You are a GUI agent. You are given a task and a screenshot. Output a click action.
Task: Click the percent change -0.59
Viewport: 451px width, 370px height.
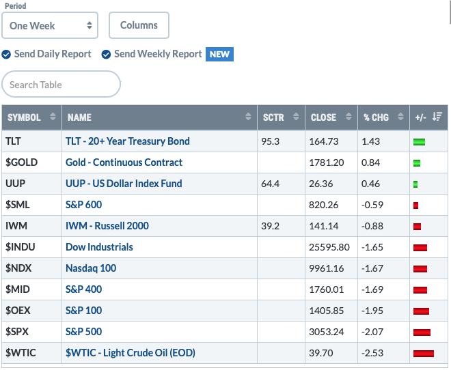[372, 205]
